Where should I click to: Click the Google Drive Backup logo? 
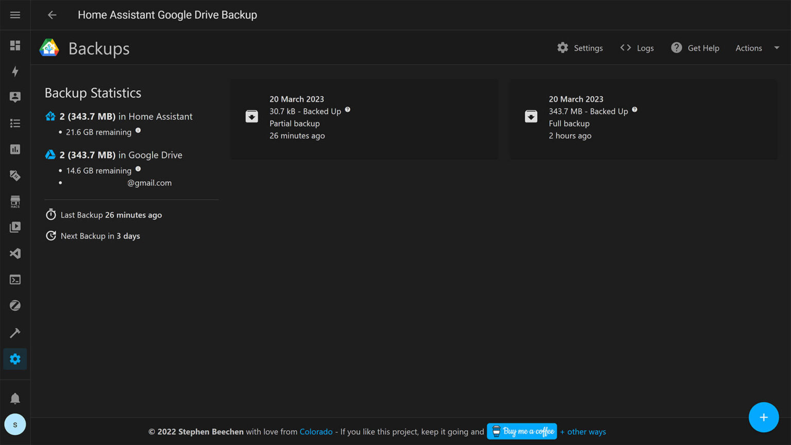[49, 47]
